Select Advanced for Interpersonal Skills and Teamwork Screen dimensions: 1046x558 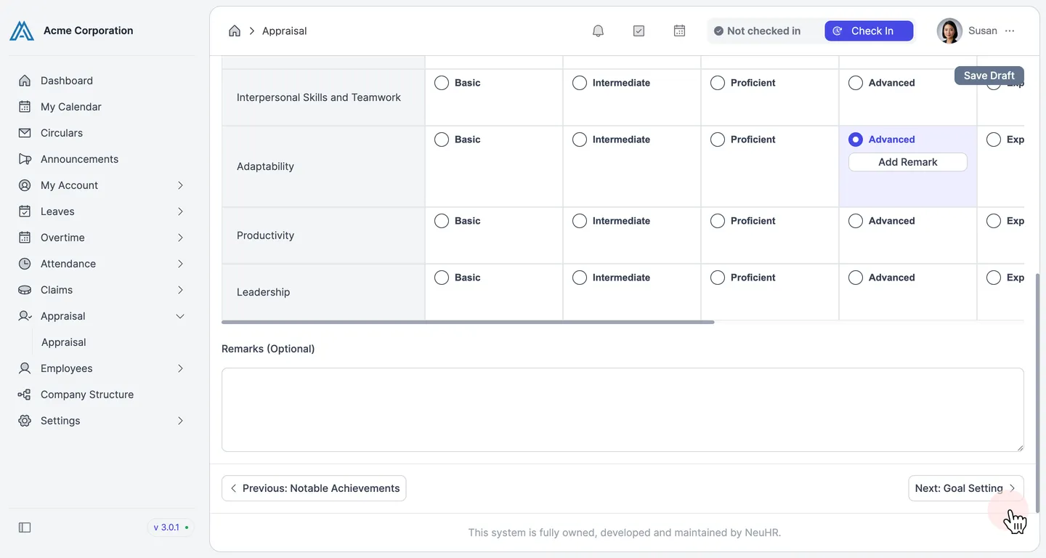tap(855, 83)
